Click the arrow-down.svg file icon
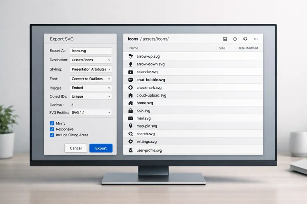This screenshot has height=204, width=307. (x=131, y=64)
